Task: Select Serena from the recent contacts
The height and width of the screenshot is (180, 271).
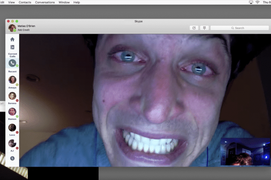Action: pyautogui.click(x=12, y=96)
